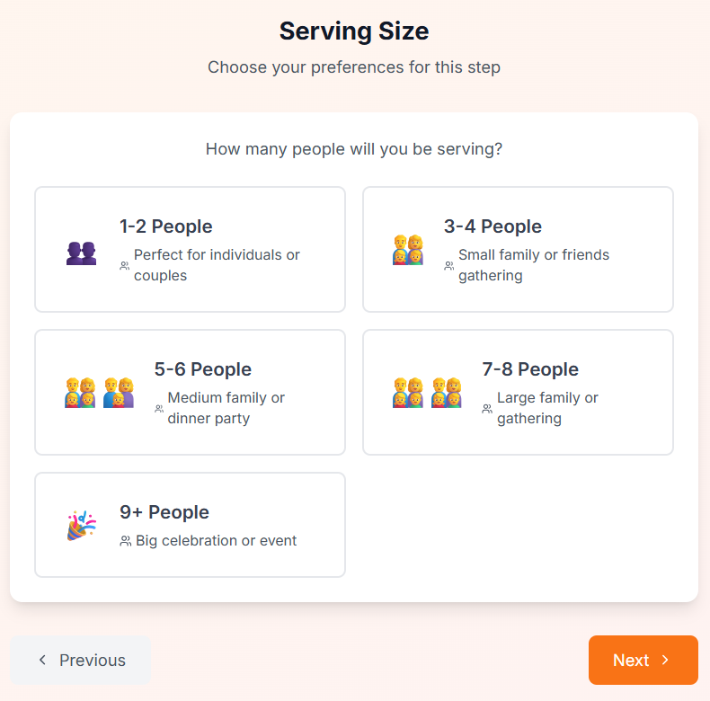710x701 pixels.
Task: Click the 'Serving Size' page heading
Action: pyautogui.click(x=354, y=31)
